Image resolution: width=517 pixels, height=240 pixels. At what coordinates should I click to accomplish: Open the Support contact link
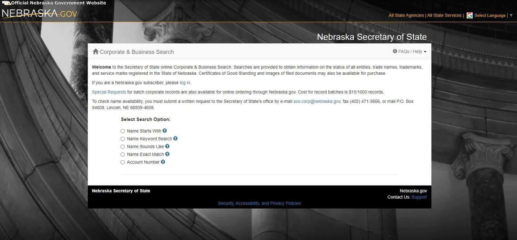coord(419,197)
